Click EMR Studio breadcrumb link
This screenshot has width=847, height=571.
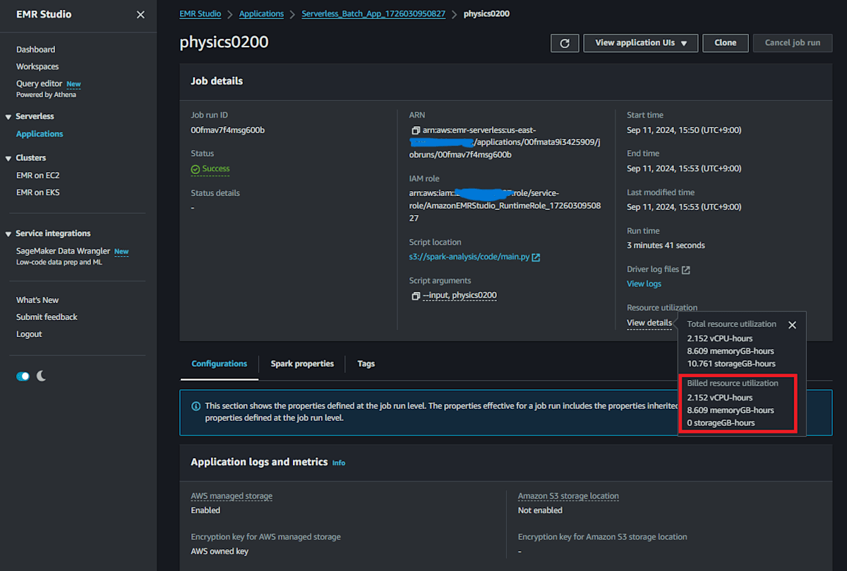pyautogui.click(x=200, y=14)
